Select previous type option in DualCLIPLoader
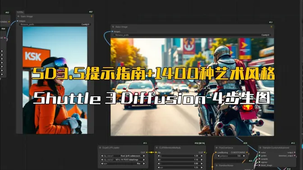The height and width of the screenshot is (170, 303). pos(102,164)
